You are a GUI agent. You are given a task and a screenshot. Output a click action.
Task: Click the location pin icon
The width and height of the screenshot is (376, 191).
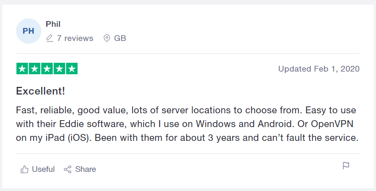tap(107, 38)
